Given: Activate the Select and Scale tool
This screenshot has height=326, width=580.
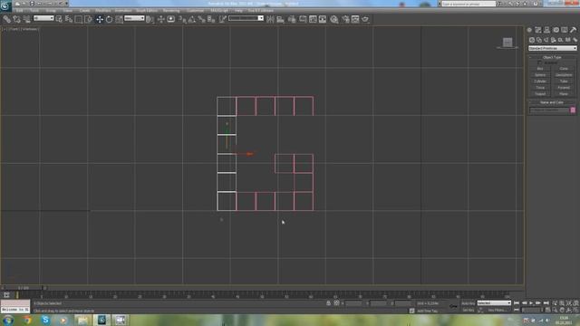Looking at the screenshot, I should pyautogui.click(x=119, y=19).
